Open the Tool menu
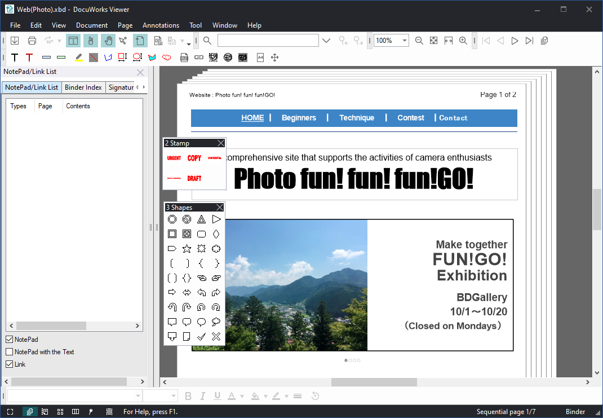Image resolution: width=603 pixels, height=418 pixels. tap(196, 25)
